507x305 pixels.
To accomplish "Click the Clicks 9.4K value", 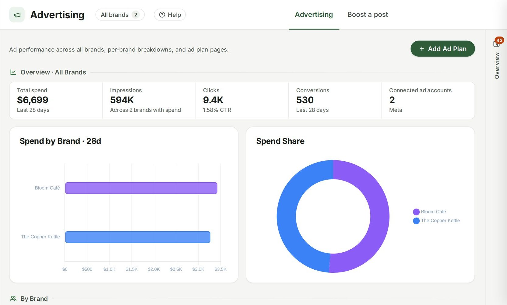I will coord(213,100).
